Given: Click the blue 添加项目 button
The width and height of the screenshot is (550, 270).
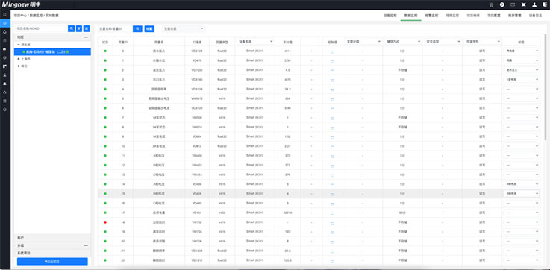Looking at the screenshot, I should click(x=52, y=261).
